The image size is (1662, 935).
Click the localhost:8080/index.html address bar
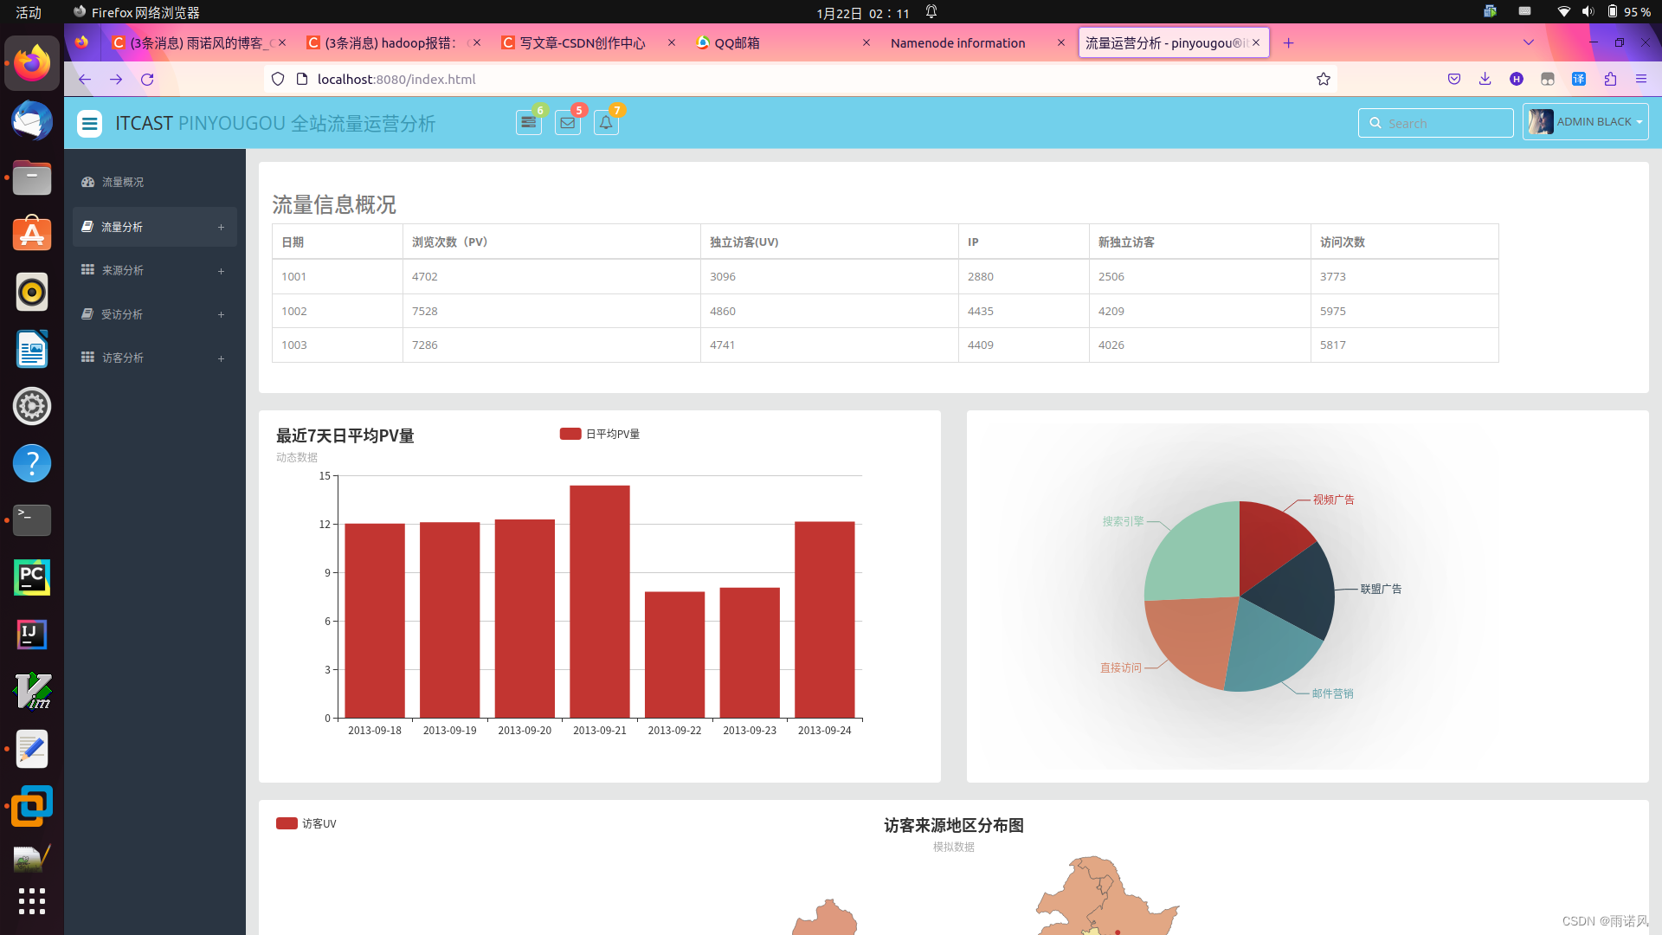click(801, 79)
